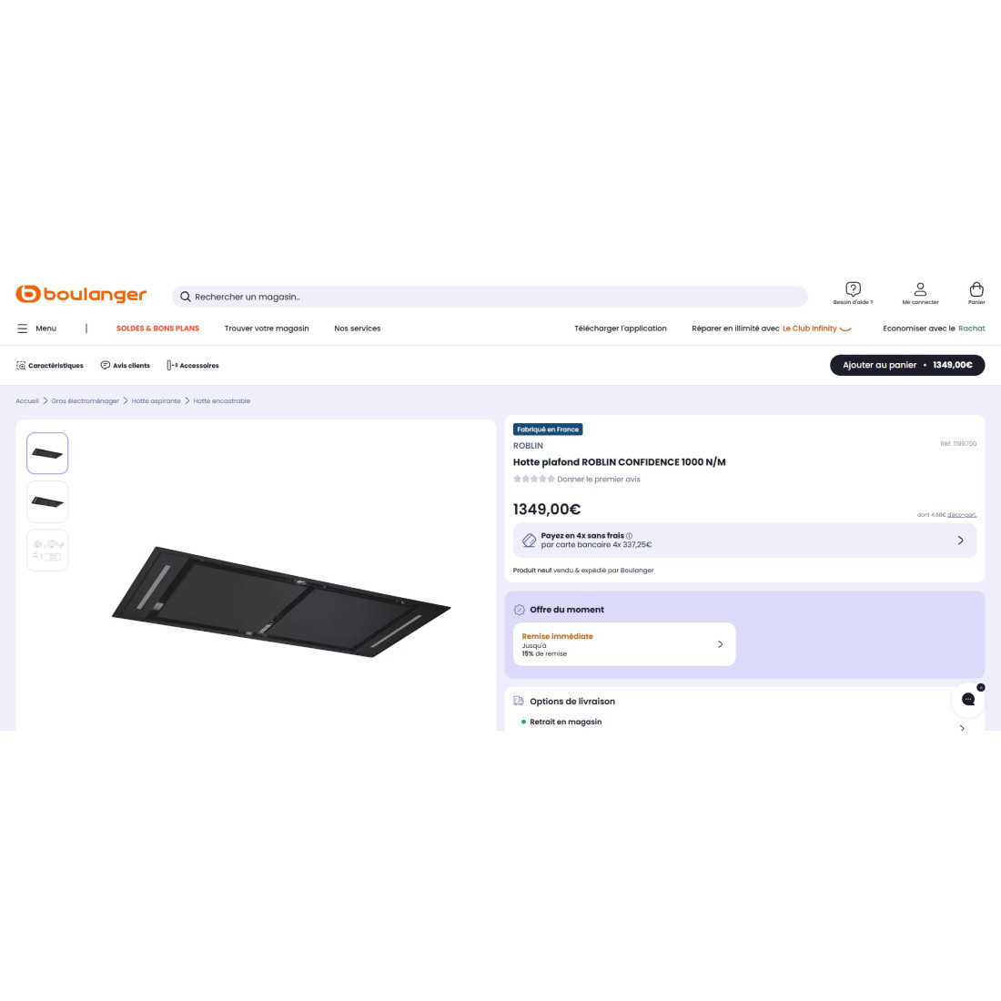Close the chat widget badge

(x=981, y=688)
